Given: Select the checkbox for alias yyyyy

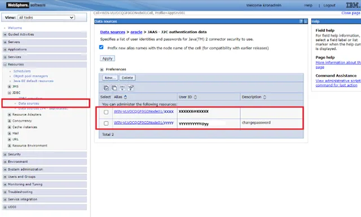Looking at the screenshot, I should click(x=106, y=123).
